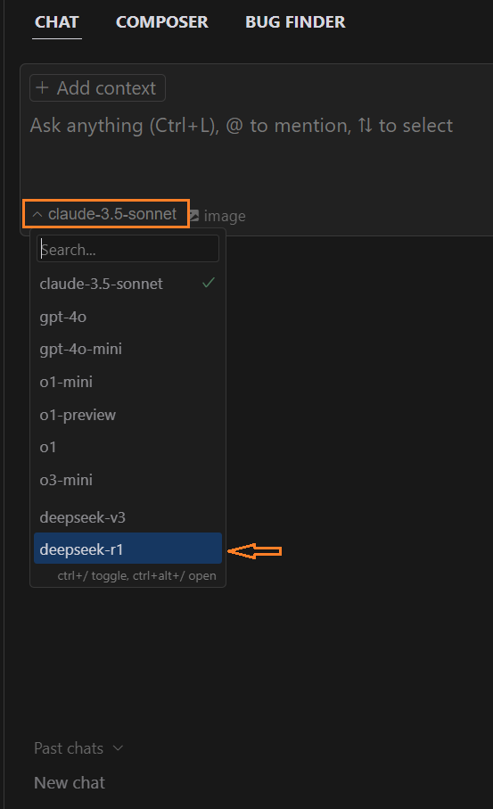Open the BUG FINDER tab
This screenshot has width=493, height=809.
pyautogui.click(x=295, y=22)
